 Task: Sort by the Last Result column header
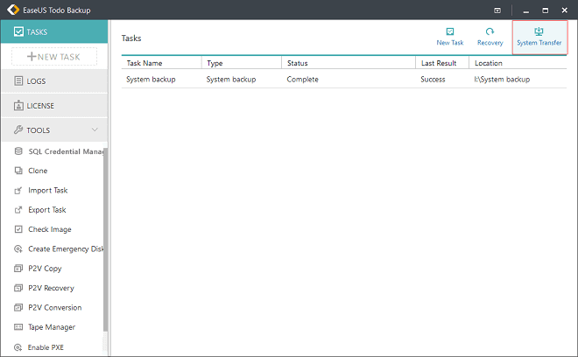[x=442, y=63]
